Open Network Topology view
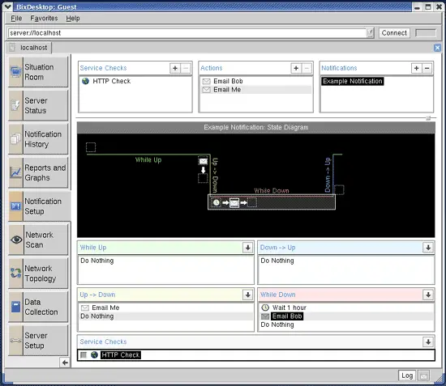Screen dimensions: 446x386 (x=38, y=273)
